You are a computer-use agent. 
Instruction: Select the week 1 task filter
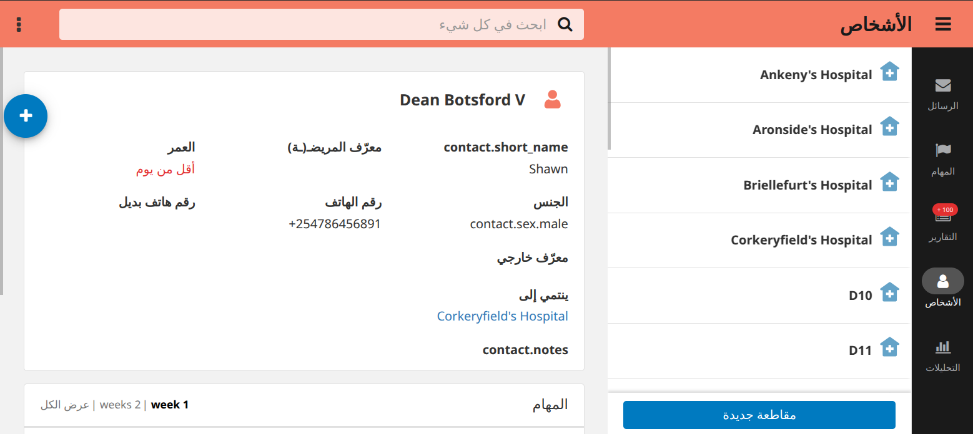point(170,405)
